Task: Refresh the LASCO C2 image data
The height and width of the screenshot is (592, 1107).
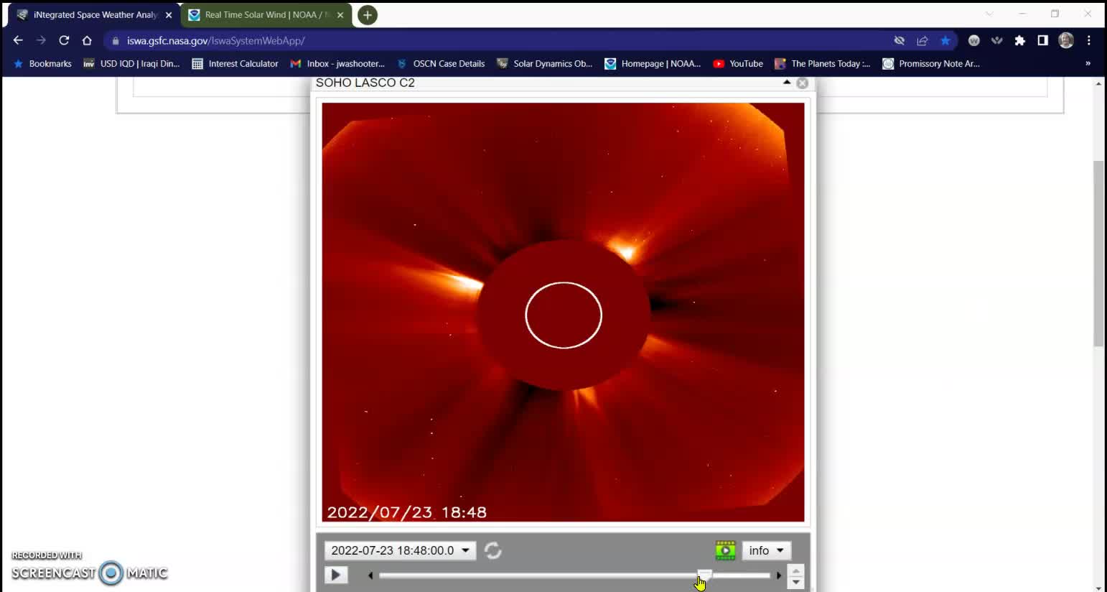Action: 492,550
